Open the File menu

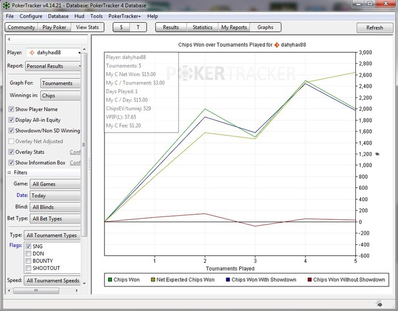10,17
